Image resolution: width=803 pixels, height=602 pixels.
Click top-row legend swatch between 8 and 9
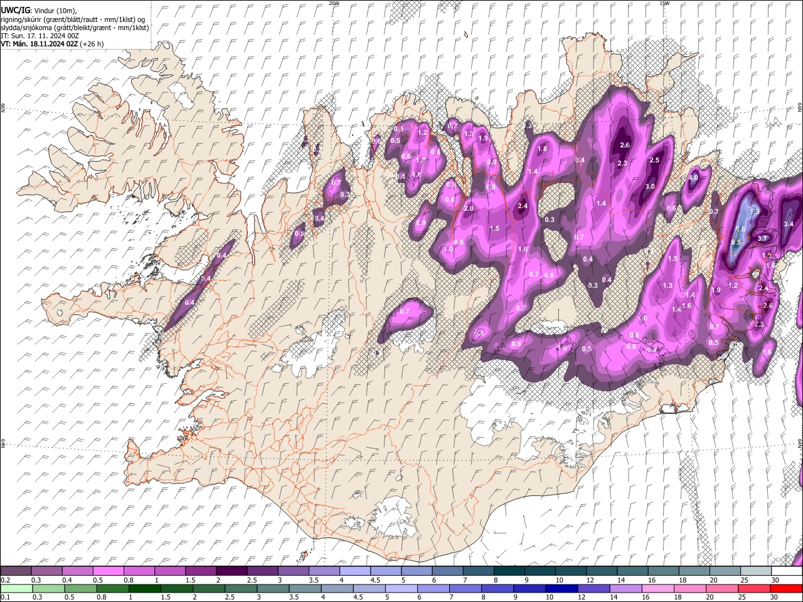509,571
